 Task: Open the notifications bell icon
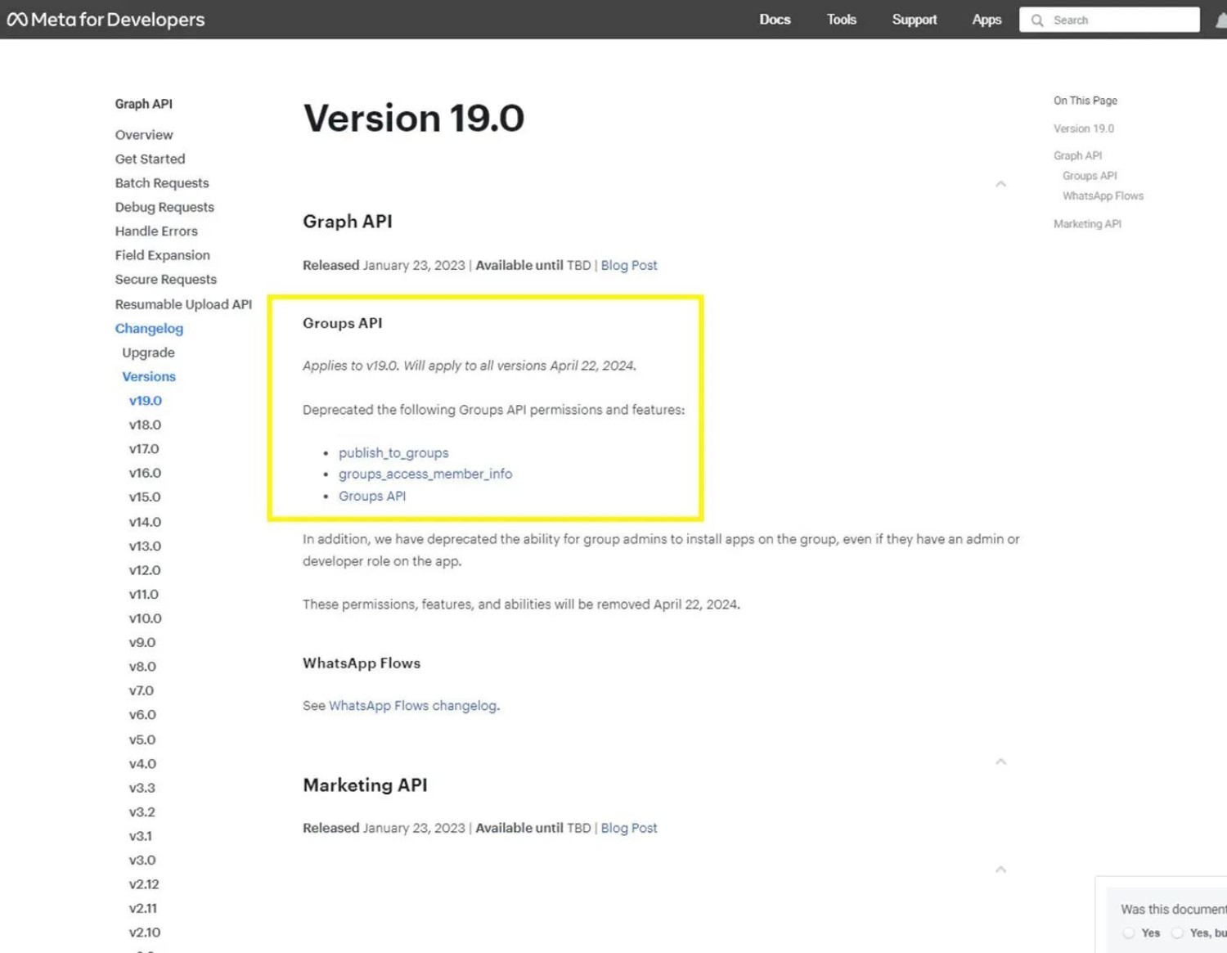(x=1221, y=20)
